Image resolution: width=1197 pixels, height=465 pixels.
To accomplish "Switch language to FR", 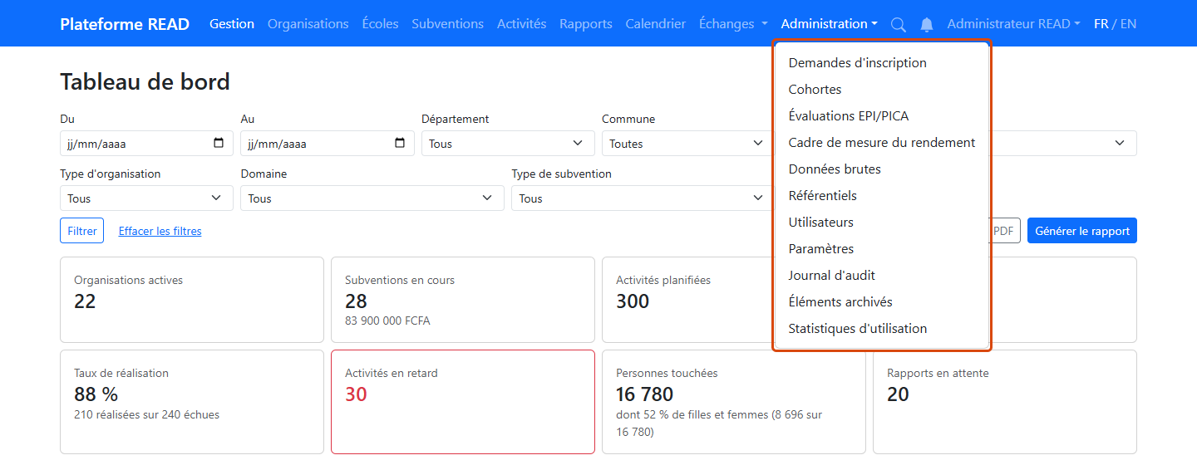I will click(1101, 24).
